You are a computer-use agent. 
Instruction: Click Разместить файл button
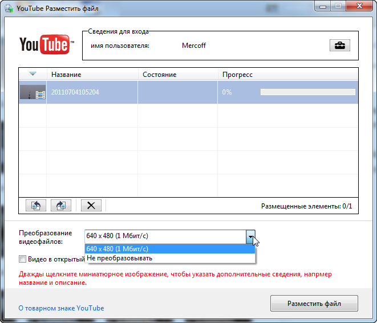[x=314, y=304]
